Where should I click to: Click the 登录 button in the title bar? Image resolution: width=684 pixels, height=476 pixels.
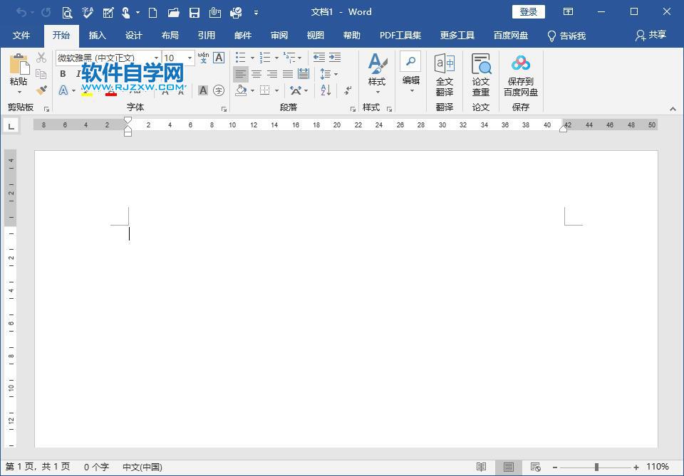[x=529, y=11]
